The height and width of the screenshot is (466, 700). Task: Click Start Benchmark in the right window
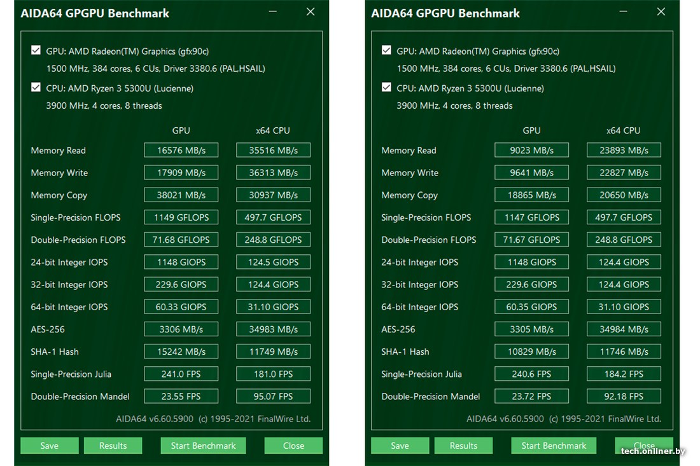tap(554, 446)
